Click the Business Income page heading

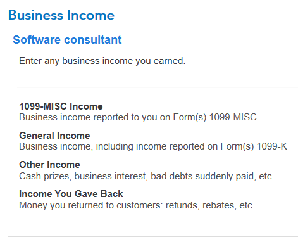tap(61, 15)
